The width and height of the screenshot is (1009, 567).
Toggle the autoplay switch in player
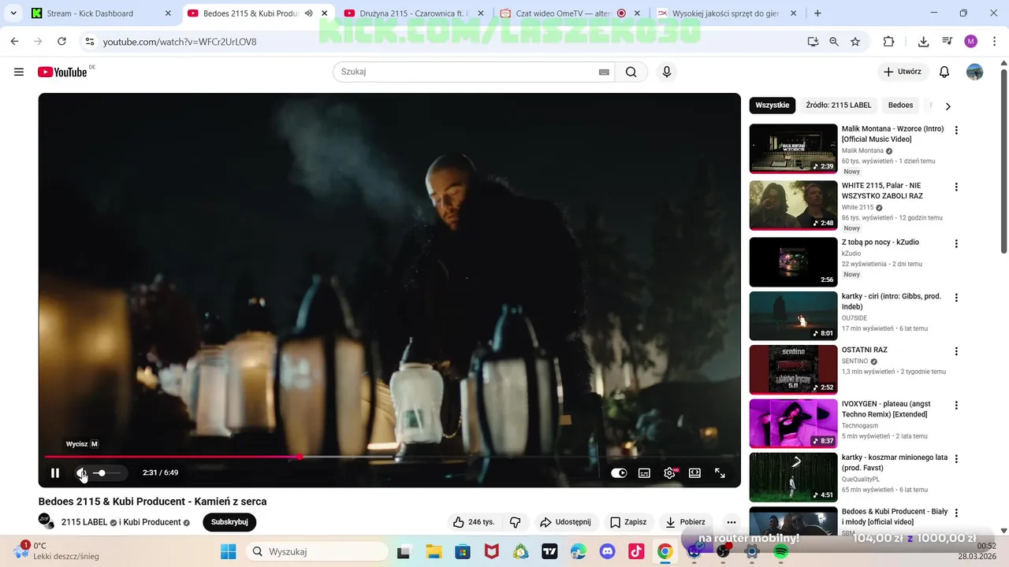pyautogui.click(x=619, y=473)
